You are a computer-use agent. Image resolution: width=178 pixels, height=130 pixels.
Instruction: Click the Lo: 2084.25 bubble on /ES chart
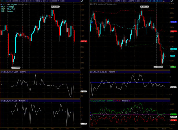159,67
